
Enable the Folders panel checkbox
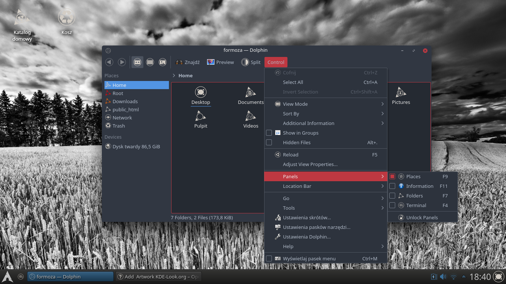pyautogui.click(x=392, y=196)
